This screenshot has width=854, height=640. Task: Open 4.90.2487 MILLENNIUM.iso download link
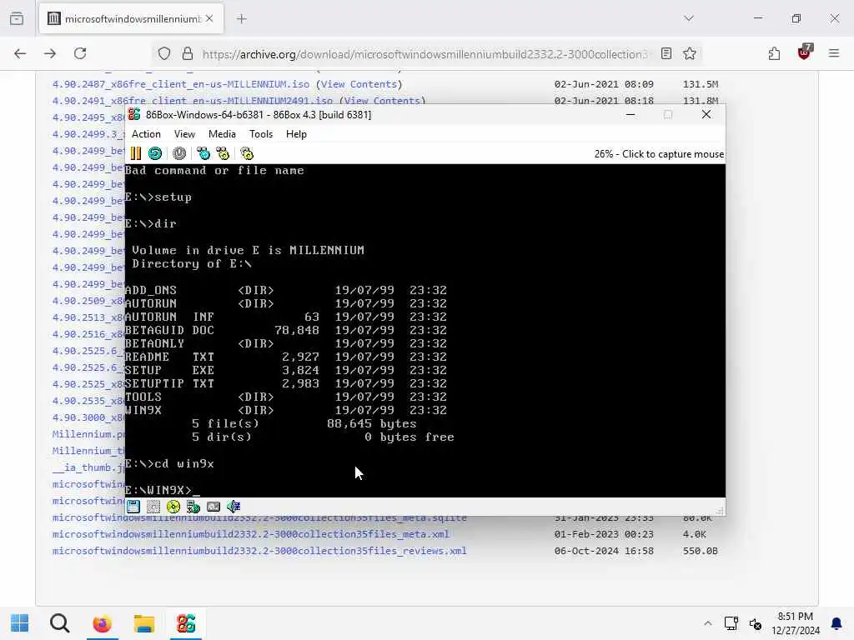click(181, 84)
